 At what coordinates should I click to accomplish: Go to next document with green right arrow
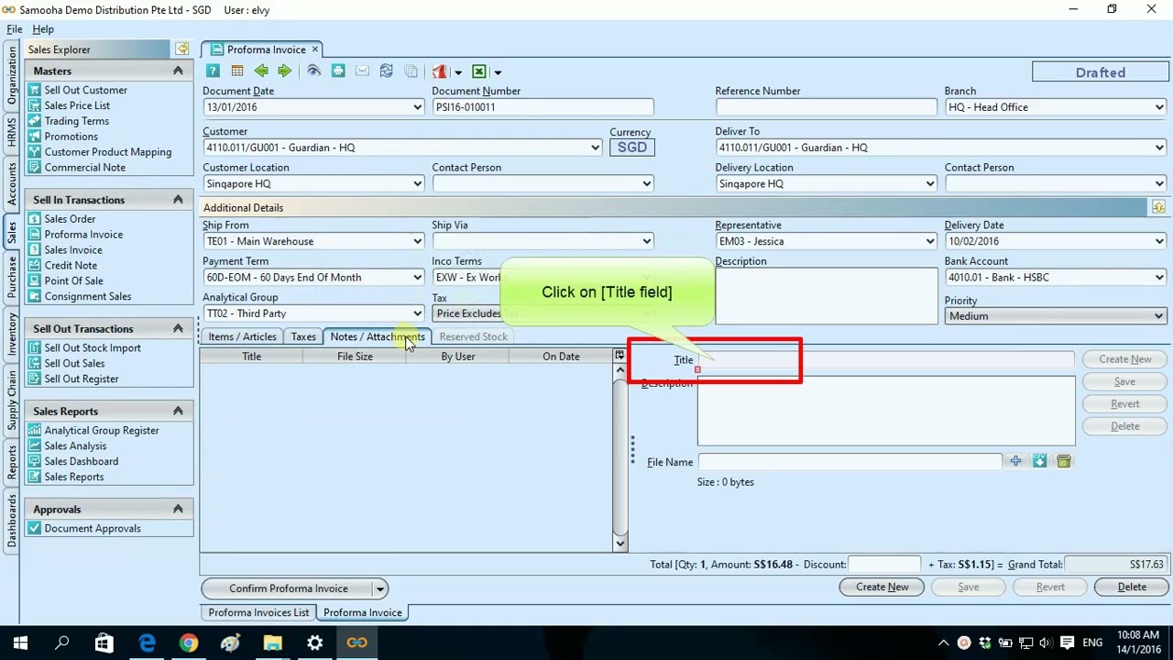click(284, 71)
